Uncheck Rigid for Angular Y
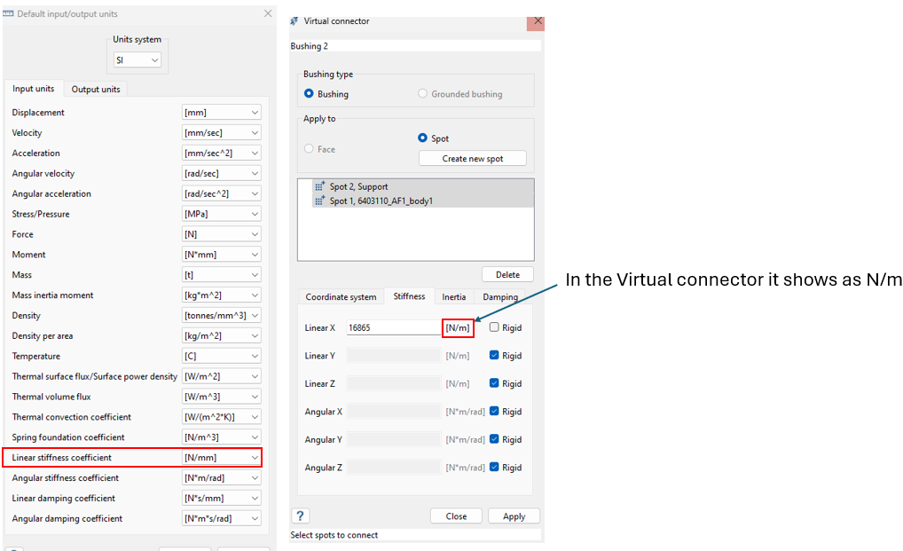 494,438
